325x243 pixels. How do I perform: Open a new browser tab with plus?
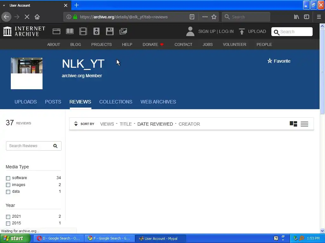76,5
